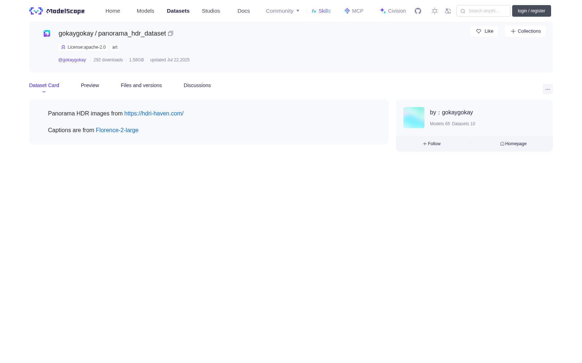The width and height of the screenshot is (582, 363).
Task: Click the 1.58GB size text
Action: 136,60
